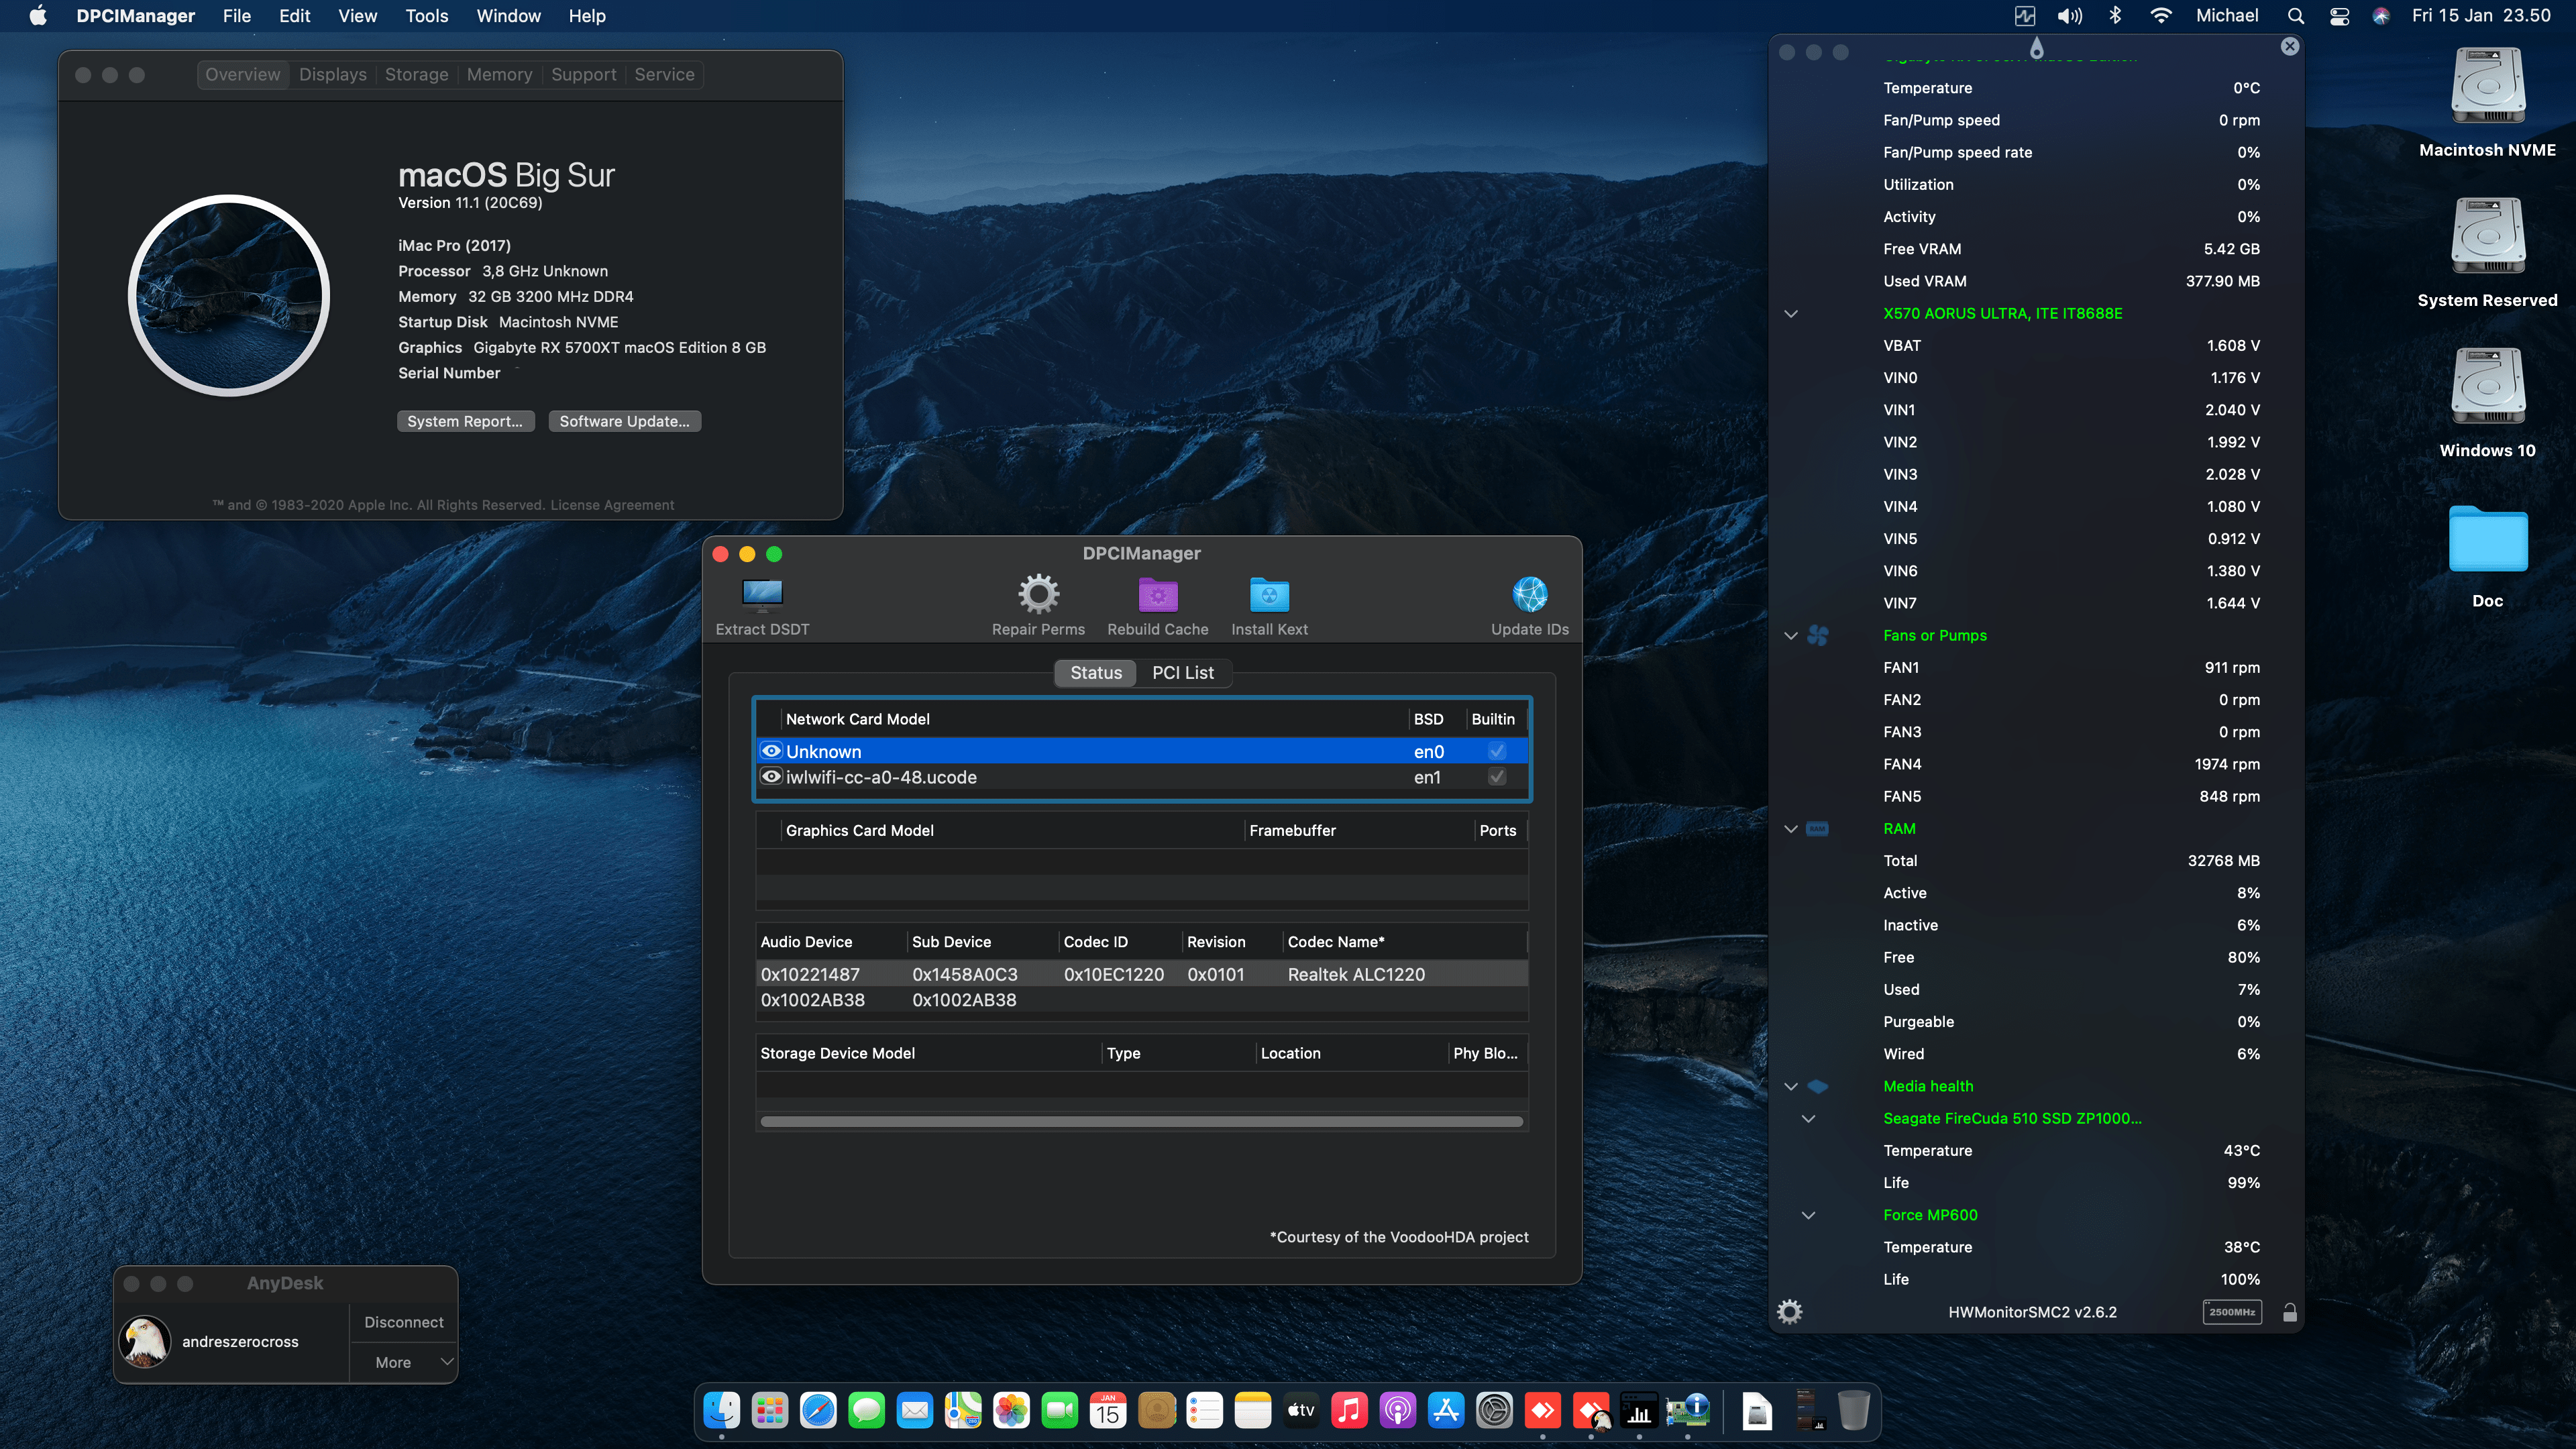Click the HWMonitorSMC2 chart icon in the Dock
The width and height of the screenshot is (2576, 1449).
pos(1639,1411)
